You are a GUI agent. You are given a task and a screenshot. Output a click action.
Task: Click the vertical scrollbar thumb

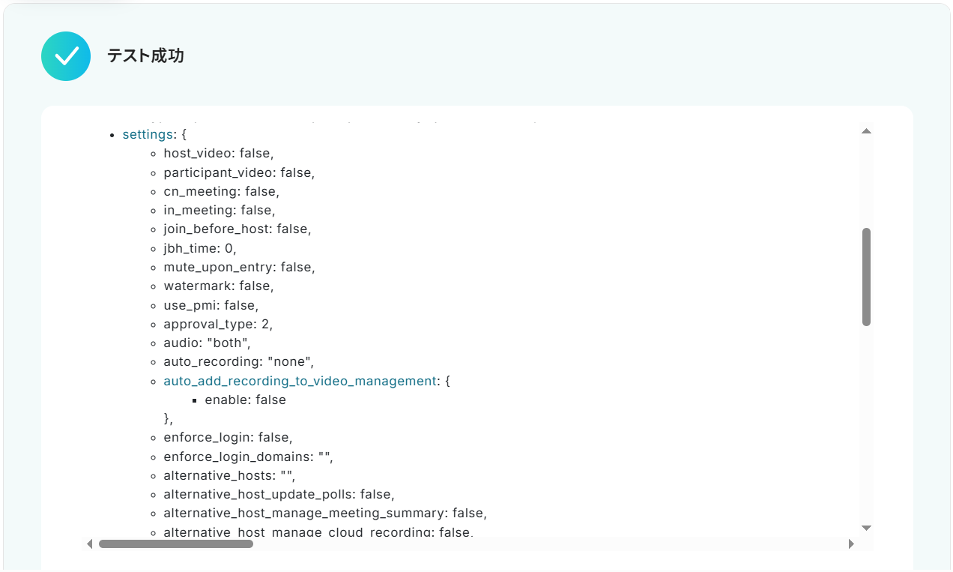pos(866,277)
